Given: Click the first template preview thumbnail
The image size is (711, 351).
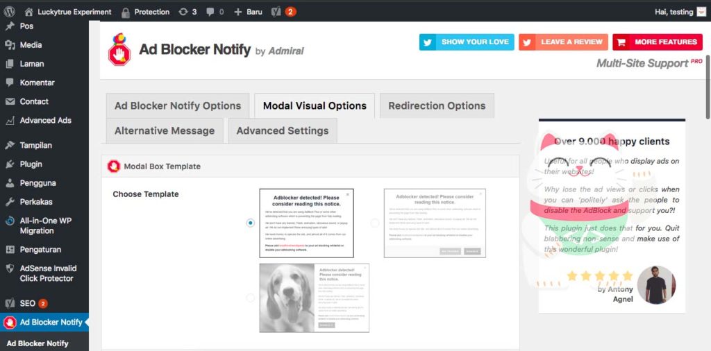Looking at the screenshot, I should coord(306,223).
